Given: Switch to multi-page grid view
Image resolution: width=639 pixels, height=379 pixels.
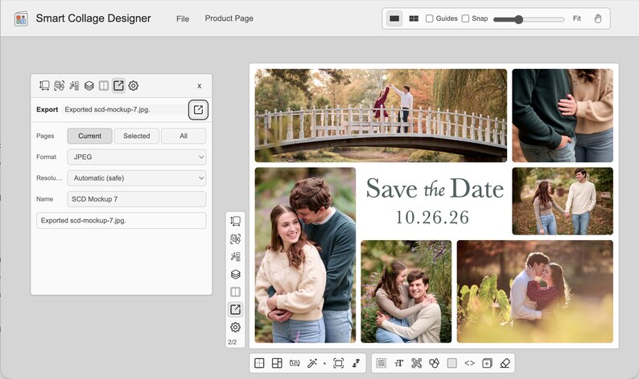Looking at the screenshot, I should tap(414, 18).
